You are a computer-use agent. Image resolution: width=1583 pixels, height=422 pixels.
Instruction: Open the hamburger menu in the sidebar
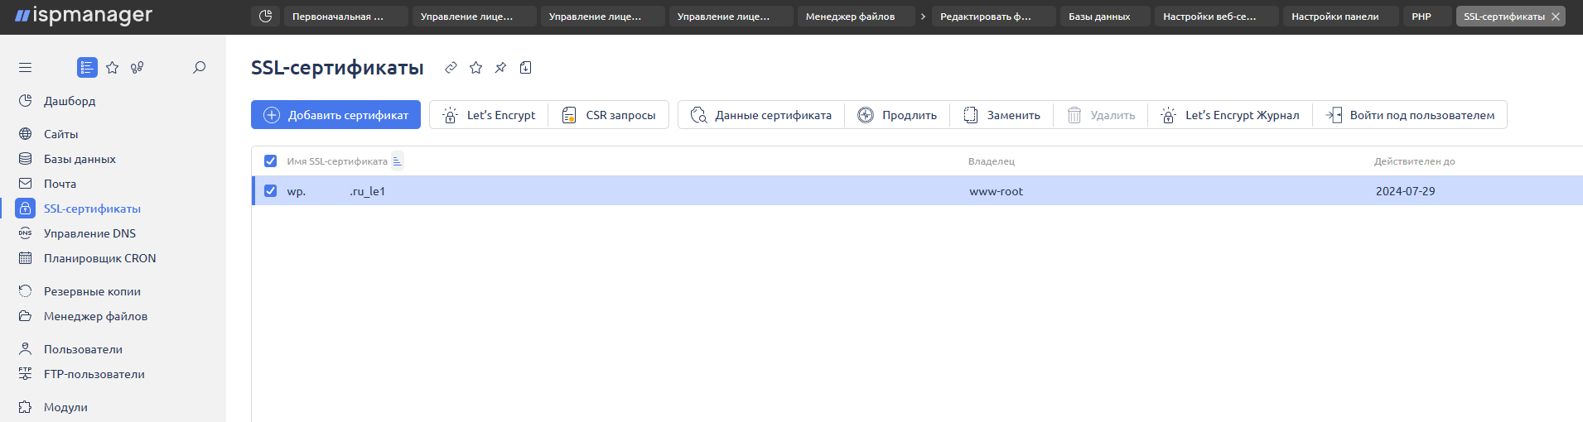[x=25, y=68]
